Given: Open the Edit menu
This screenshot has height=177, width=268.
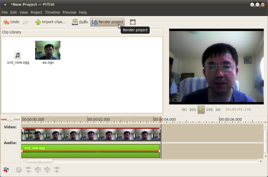Looking at the screenshot, I should click(x=13, y=12).
